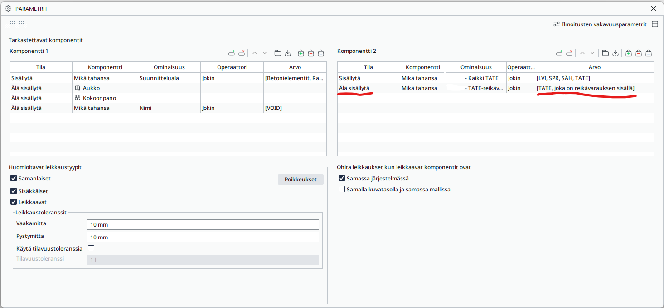Viewport: 664px width, 308px height.
Task: Click the Vaakamitta 10 mm field
Action: [x=203, y=225]
